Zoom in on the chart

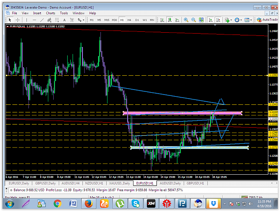[186, 20]
